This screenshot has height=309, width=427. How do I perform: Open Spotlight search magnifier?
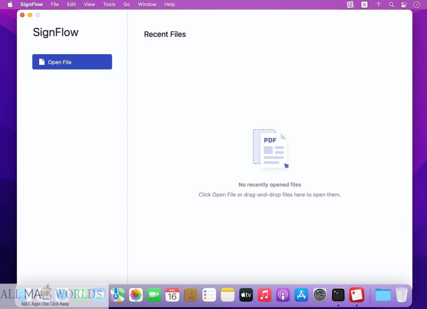[391, 5]
